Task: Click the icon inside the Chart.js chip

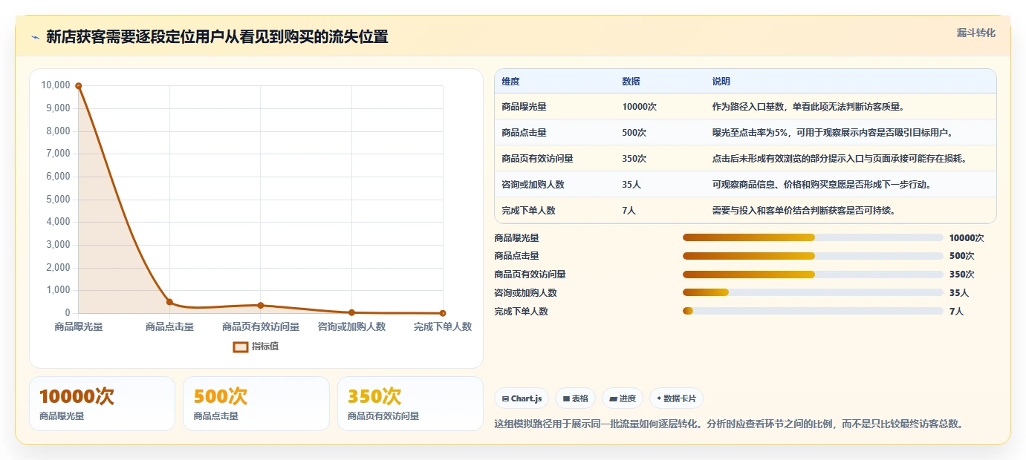Action: 505,398
